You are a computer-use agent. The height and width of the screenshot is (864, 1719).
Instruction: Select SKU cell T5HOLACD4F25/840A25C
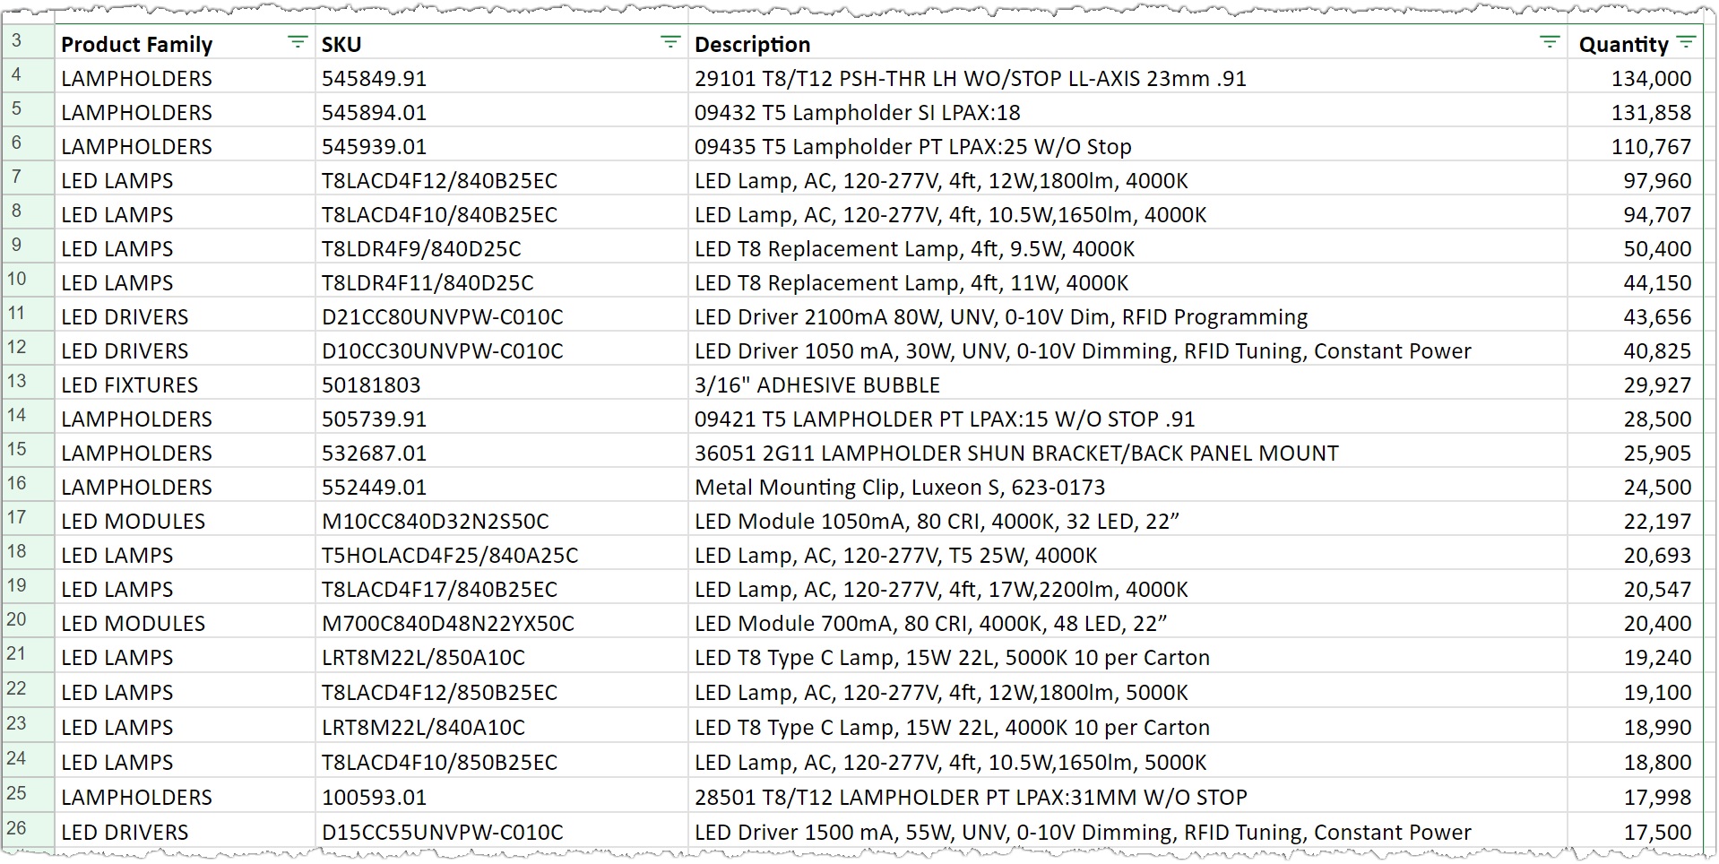pyautogui.click(x=450, y=556)
